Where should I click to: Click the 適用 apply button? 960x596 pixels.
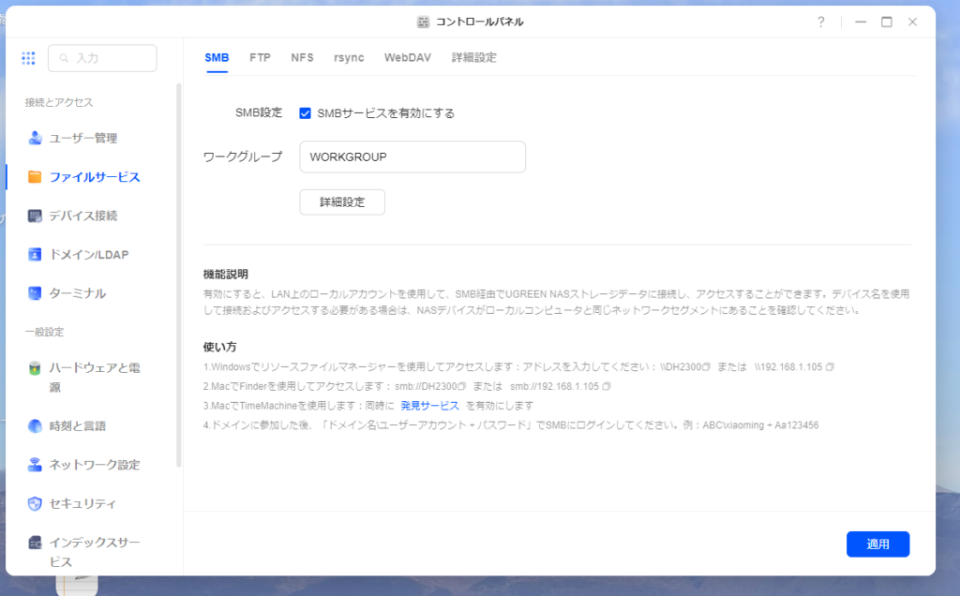tap(877, 544)
